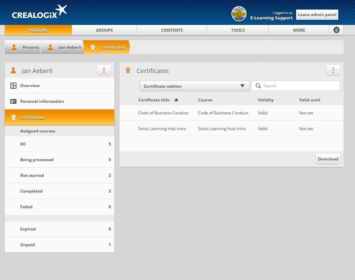Click the Certificates sidebar ribbon icon
355x280 pixels.
14,117
